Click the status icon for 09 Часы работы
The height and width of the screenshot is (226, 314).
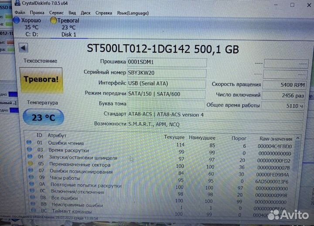pyautogui.click(x=31, y=177)
